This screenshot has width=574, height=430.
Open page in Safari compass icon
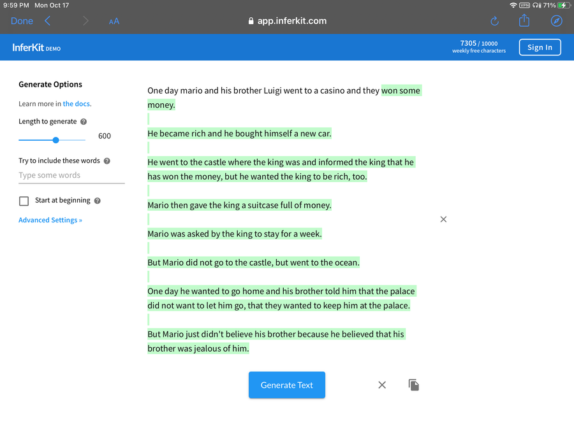click(556, 21)
